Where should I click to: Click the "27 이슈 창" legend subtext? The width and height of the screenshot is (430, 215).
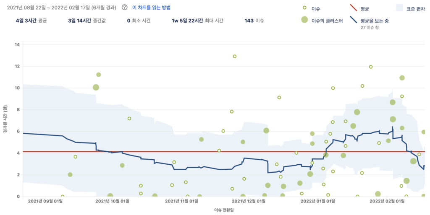pos(369,28)
